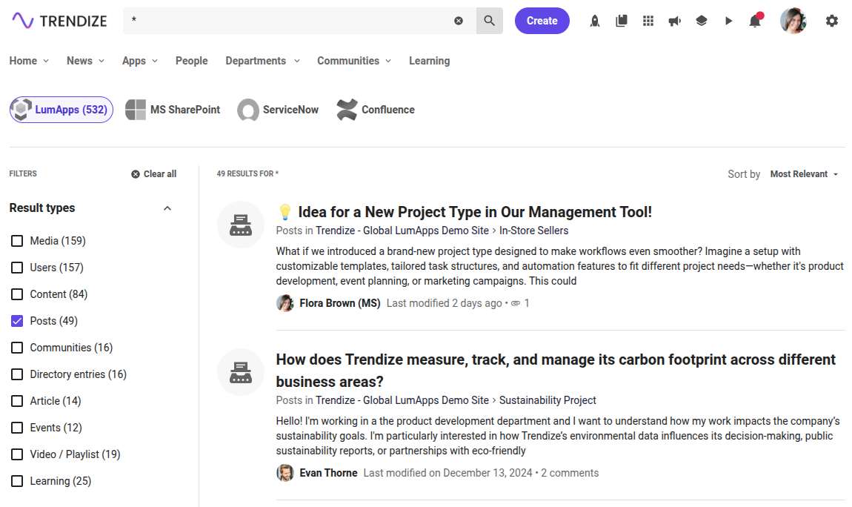Open Flora Brown (MS) author profile

[339, 302]
